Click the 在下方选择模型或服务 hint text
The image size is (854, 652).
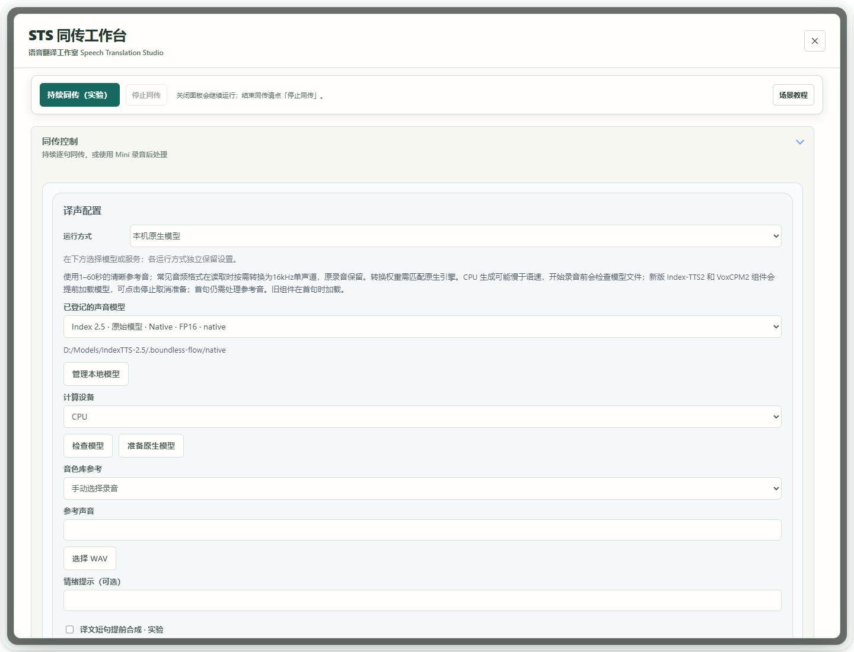click(151, 259)
